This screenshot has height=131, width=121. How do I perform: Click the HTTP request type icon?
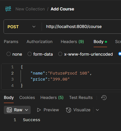[8, 9]
